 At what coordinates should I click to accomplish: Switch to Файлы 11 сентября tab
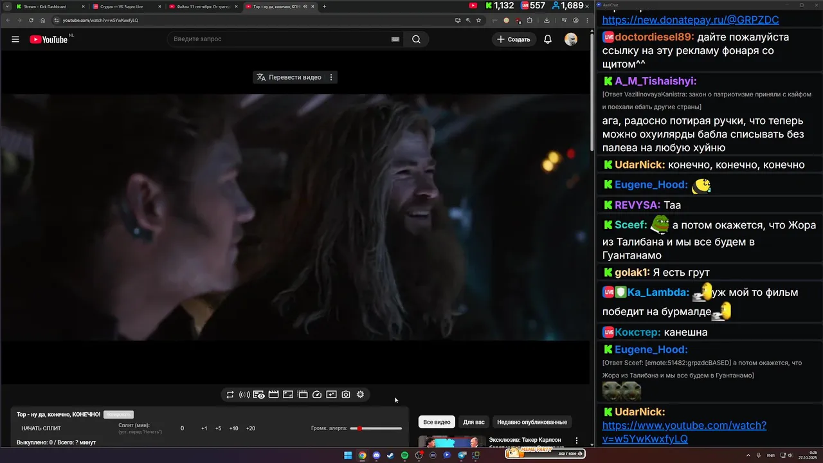[203, 6]
